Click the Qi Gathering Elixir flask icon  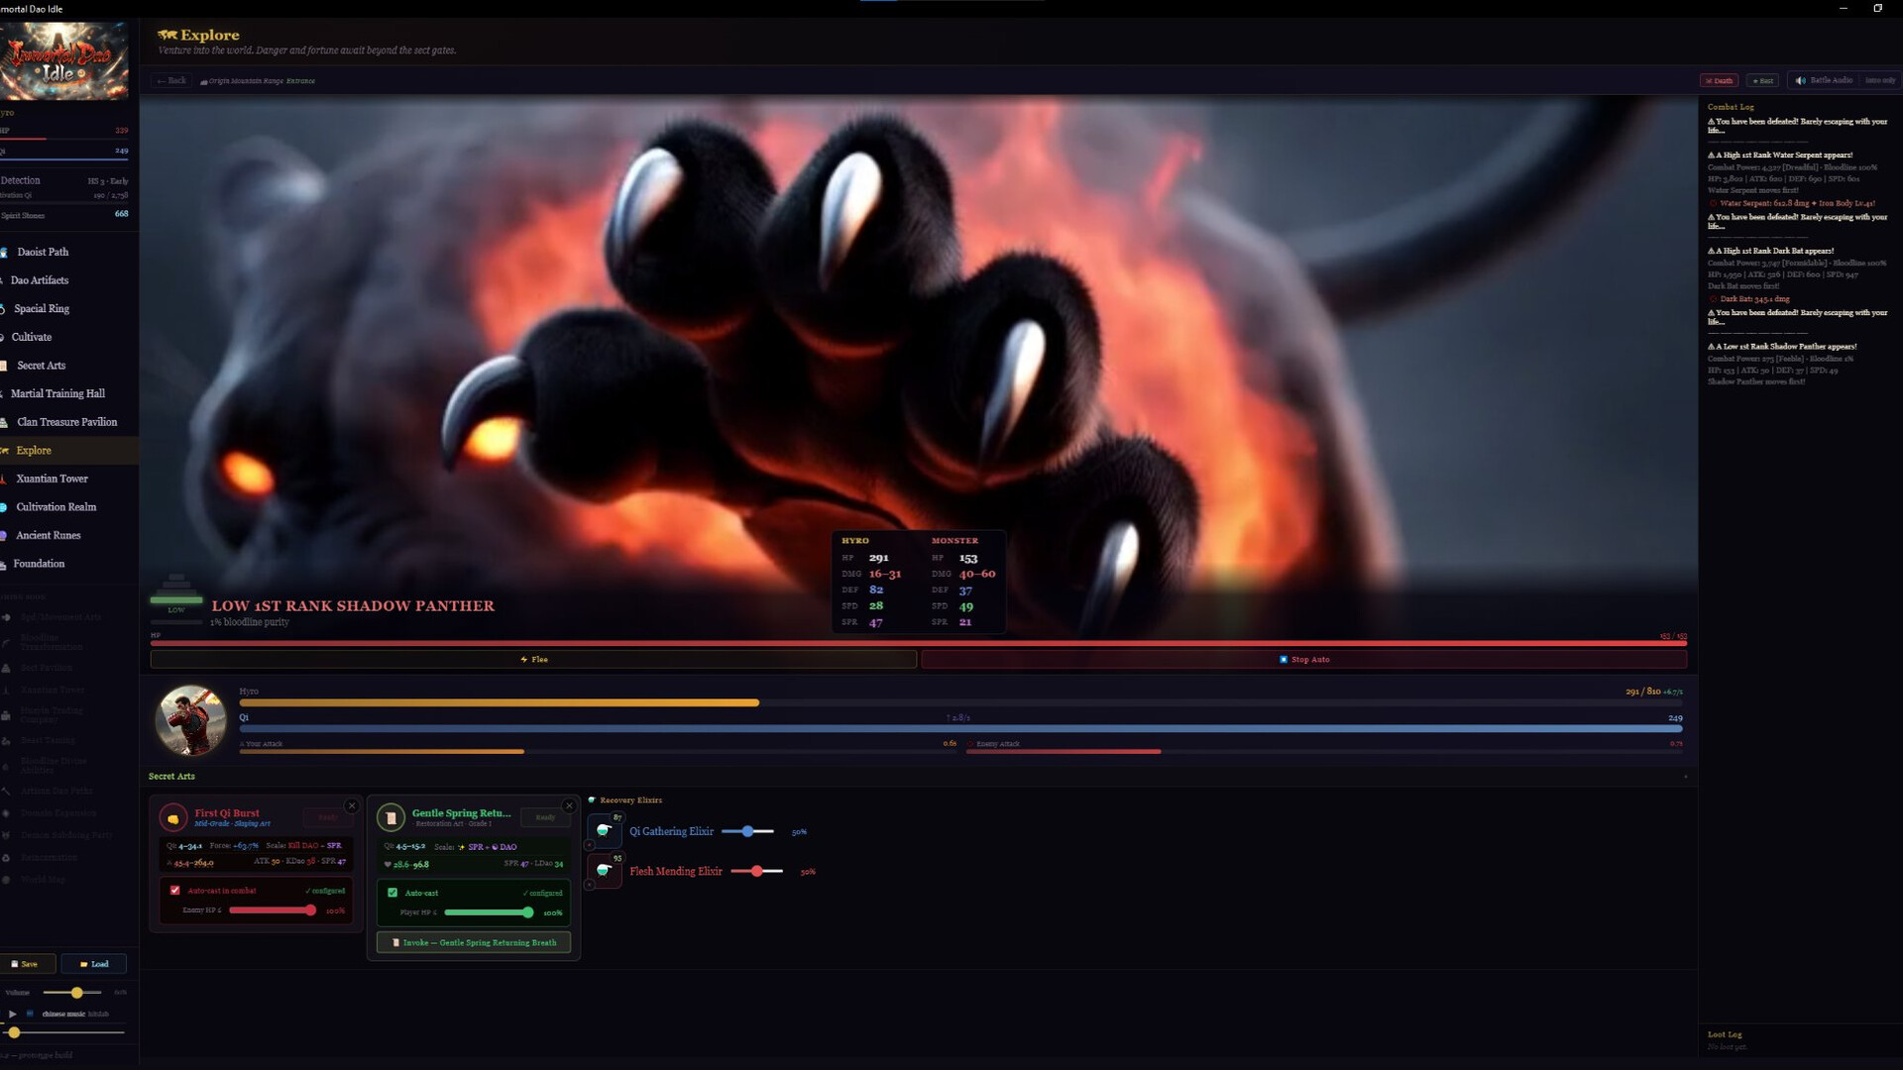(604, 830)
